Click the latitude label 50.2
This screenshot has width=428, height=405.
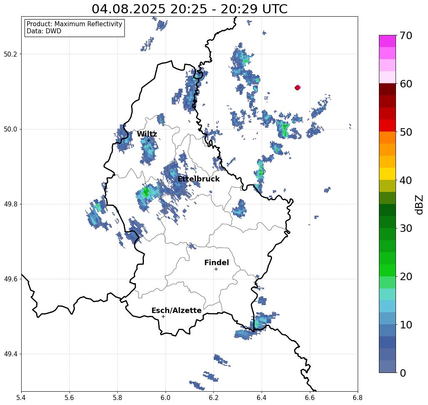(10, 54)
